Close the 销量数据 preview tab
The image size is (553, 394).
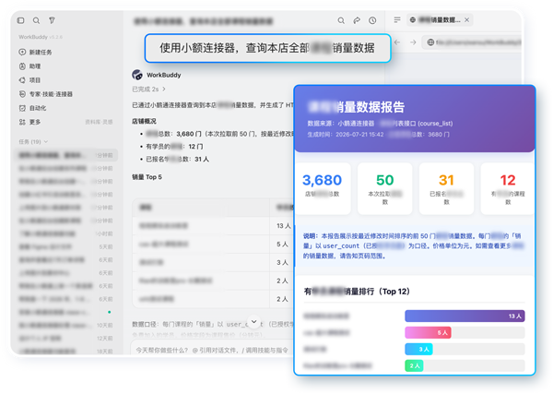pos(467,19)
